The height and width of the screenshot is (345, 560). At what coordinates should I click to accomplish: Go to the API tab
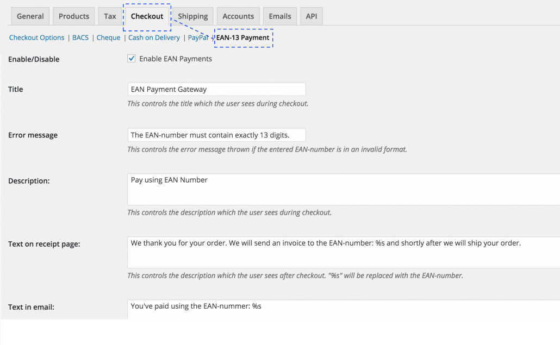(312, 16)
